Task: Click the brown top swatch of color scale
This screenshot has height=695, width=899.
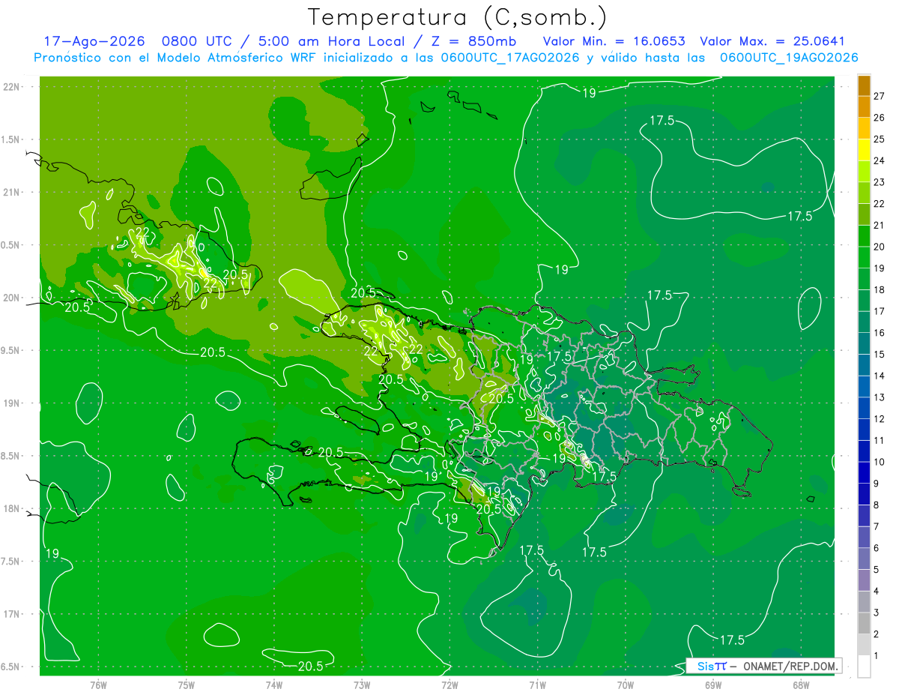Action: tap(864, 85)
